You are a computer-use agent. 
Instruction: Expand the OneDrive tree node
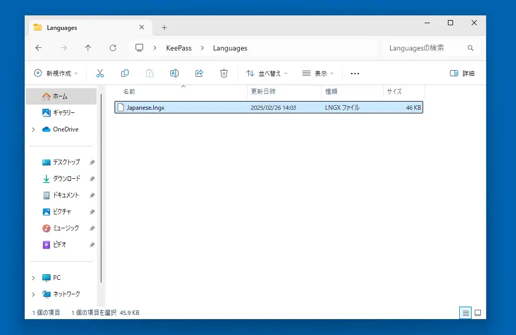(x=33, y=129)
